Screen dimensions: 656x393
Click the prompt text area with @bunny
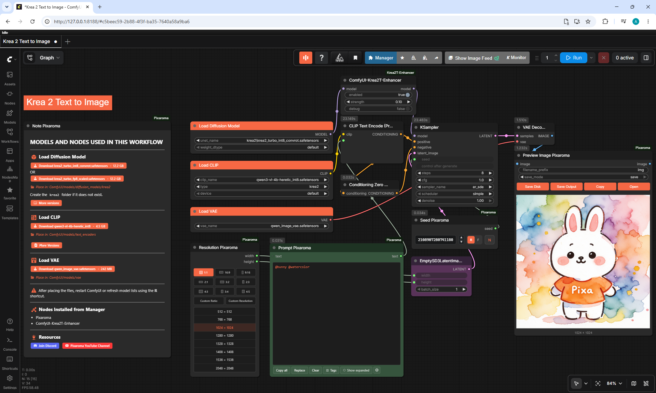tap(336, 313)
